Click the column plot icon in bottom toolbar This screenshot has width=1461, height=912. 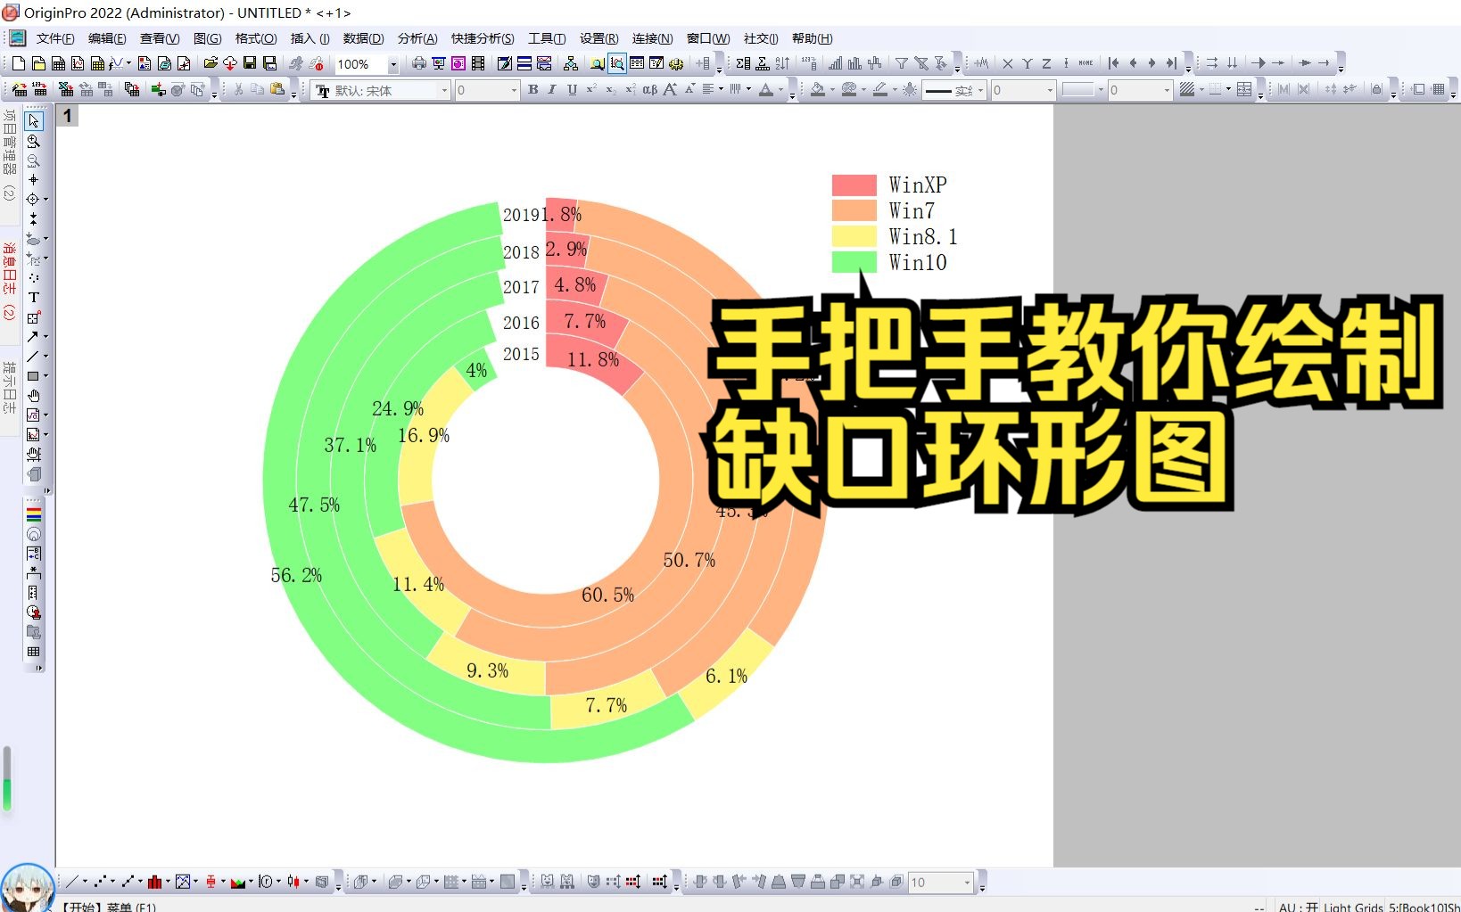tap(154, 882)
